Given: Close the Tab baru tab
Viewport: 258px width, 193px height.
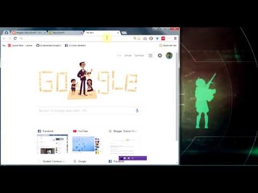Looking at the screenshot, I should pos(118,33).
